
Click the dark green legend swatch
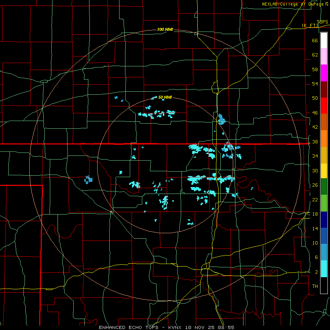[x=324, y=187]
